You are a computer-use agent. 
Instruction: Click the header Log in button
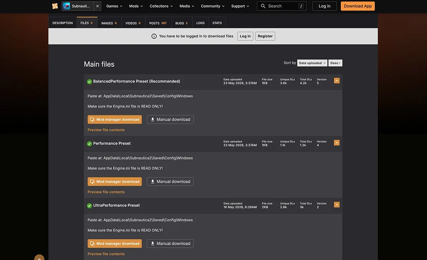click(x=324, y=6)
